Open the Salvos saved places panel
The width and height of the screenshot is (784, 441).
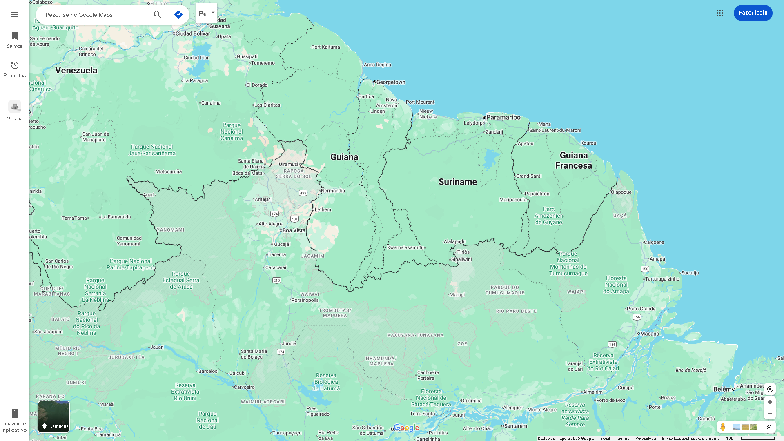coord(15,40)
